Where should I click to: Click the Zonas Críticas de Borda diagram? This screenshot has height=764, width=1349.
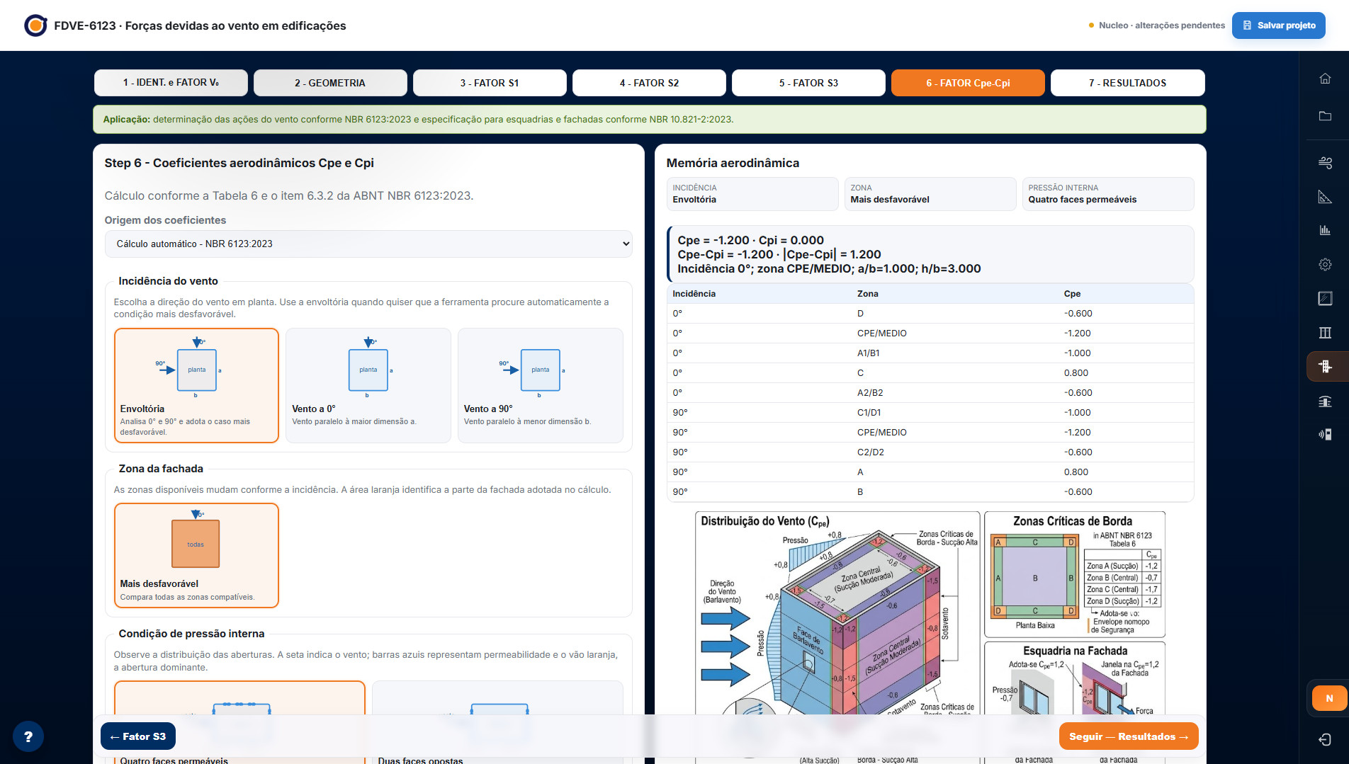coord(1074,574)
